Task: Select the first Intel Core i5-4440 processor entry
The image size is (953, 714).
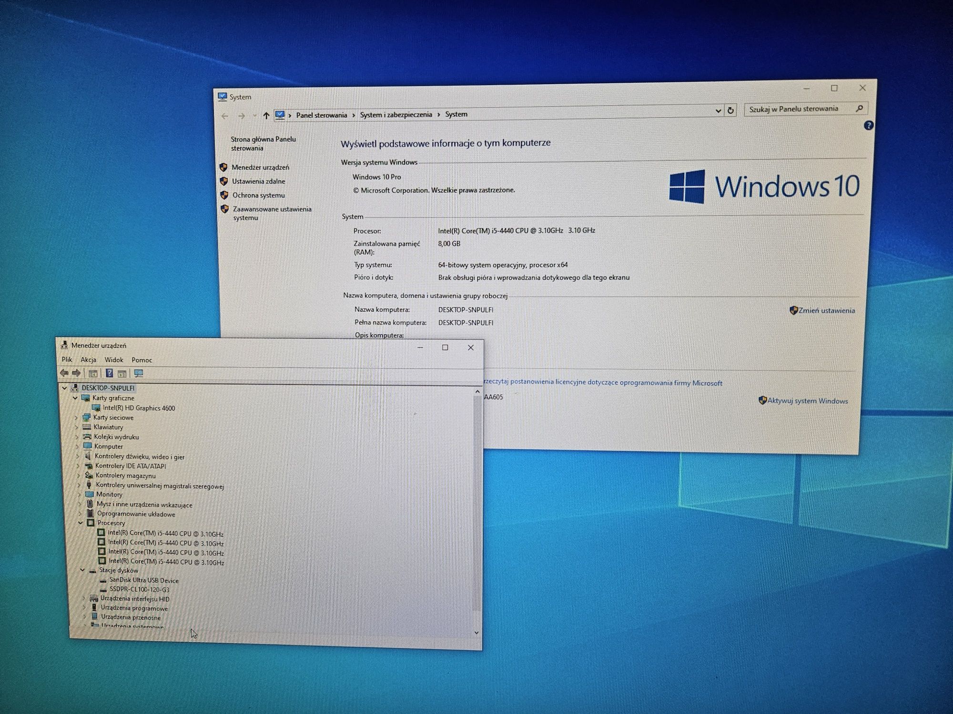Action: click(165, 534)
